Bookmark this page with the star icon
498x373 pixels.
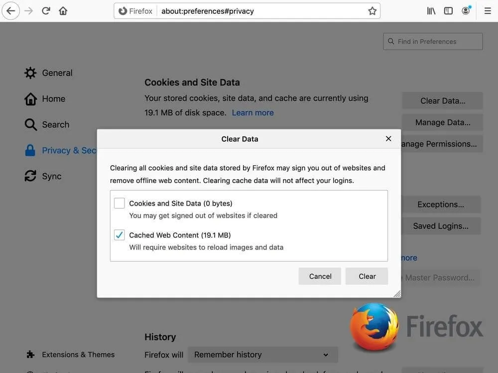click(372, 11)
